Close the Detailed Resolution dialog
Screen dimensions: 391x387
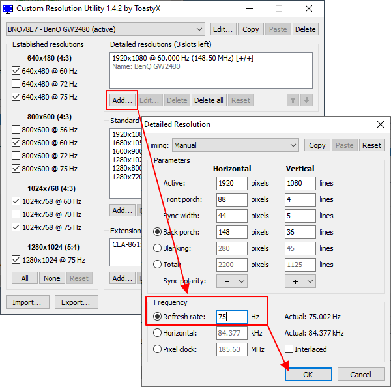pos(381,124)
